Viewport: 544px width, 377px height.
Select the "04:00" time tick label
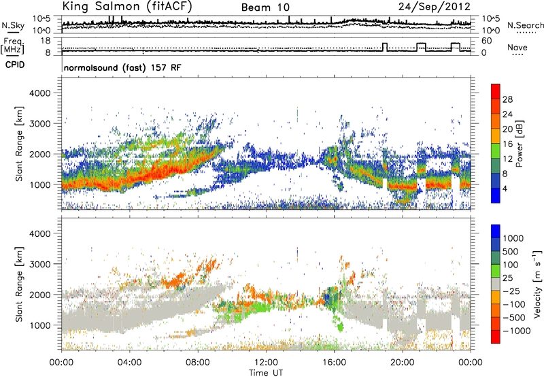click(129, 363)
